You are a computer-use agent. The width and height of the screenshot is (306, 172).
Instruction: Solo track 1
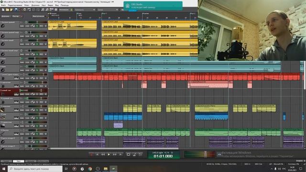27,26
